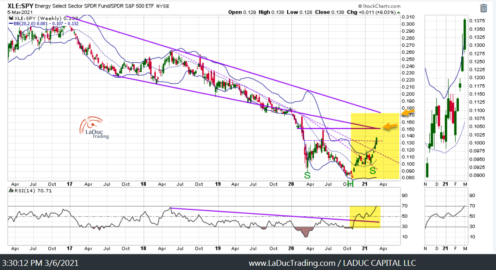This screenshot has width=496, height=270.
Task: Click the 0.1200 label on inset chart axis
Action: point(477,78)
